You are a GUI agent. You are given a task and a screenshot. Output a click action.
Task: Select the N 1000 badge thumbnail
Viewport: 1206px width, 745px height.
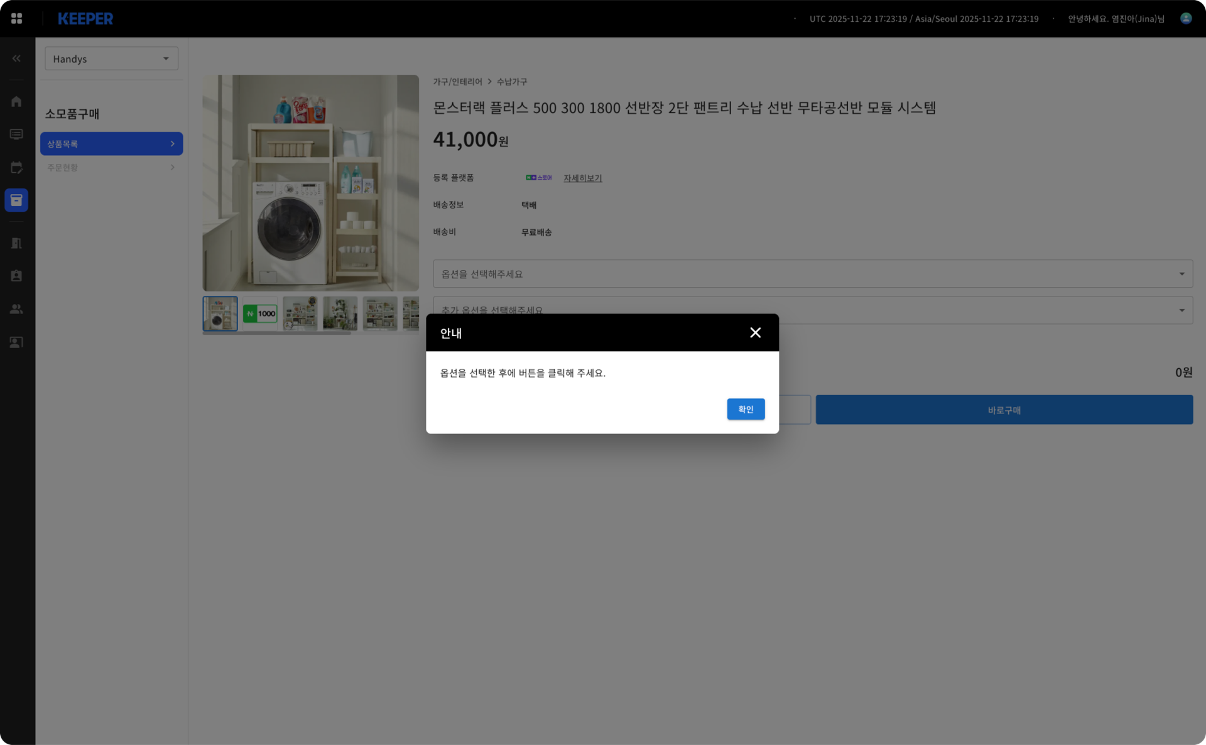(x=260, y=313)
